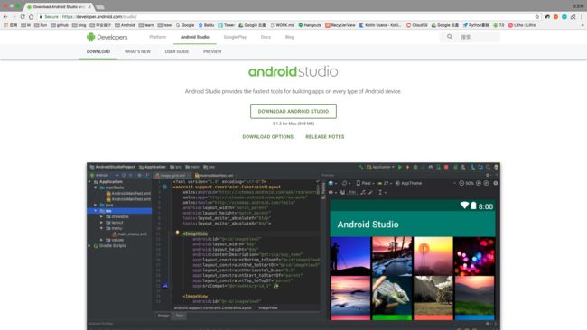Open the Python bookmark
Screen dimensions: 587x330
pos(476,25)
